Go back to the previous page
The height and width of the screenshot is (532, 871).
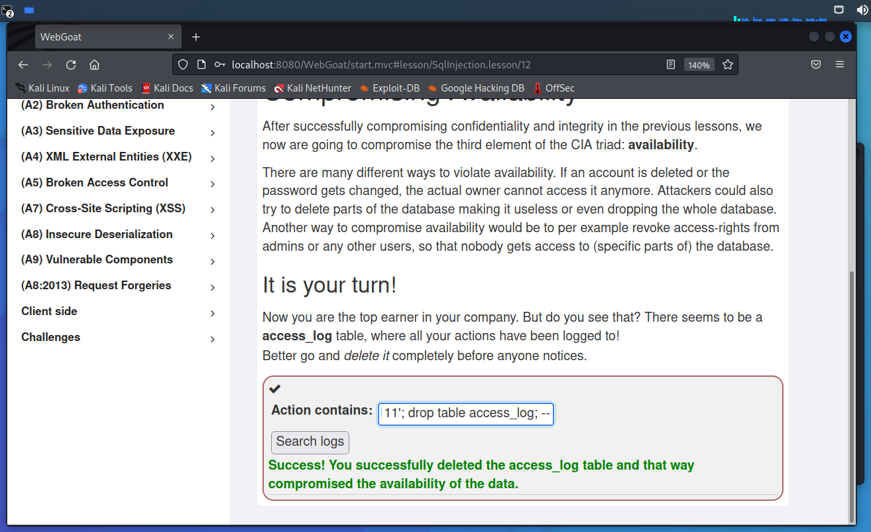pos(23,65)
